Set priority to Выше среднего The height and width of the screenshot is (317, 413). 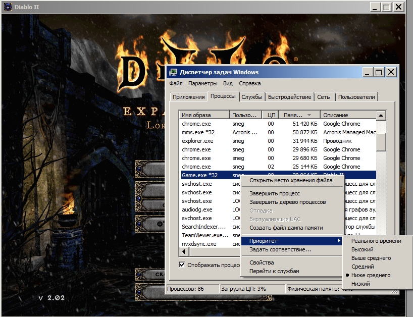(371, 258)
